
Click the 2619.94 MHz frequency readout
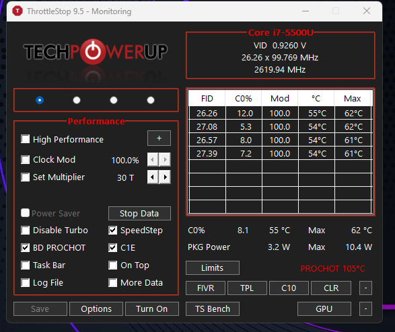[x=280, y=70]
